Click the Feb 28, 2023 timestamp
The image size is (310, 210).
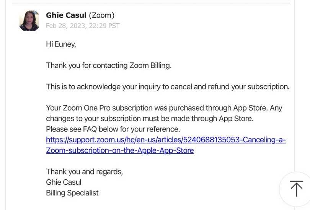(x=83, y=26)
